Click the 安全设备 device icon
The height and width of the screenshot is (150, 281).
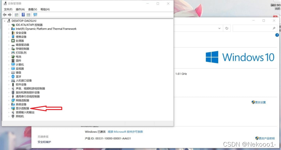[13, 33]
